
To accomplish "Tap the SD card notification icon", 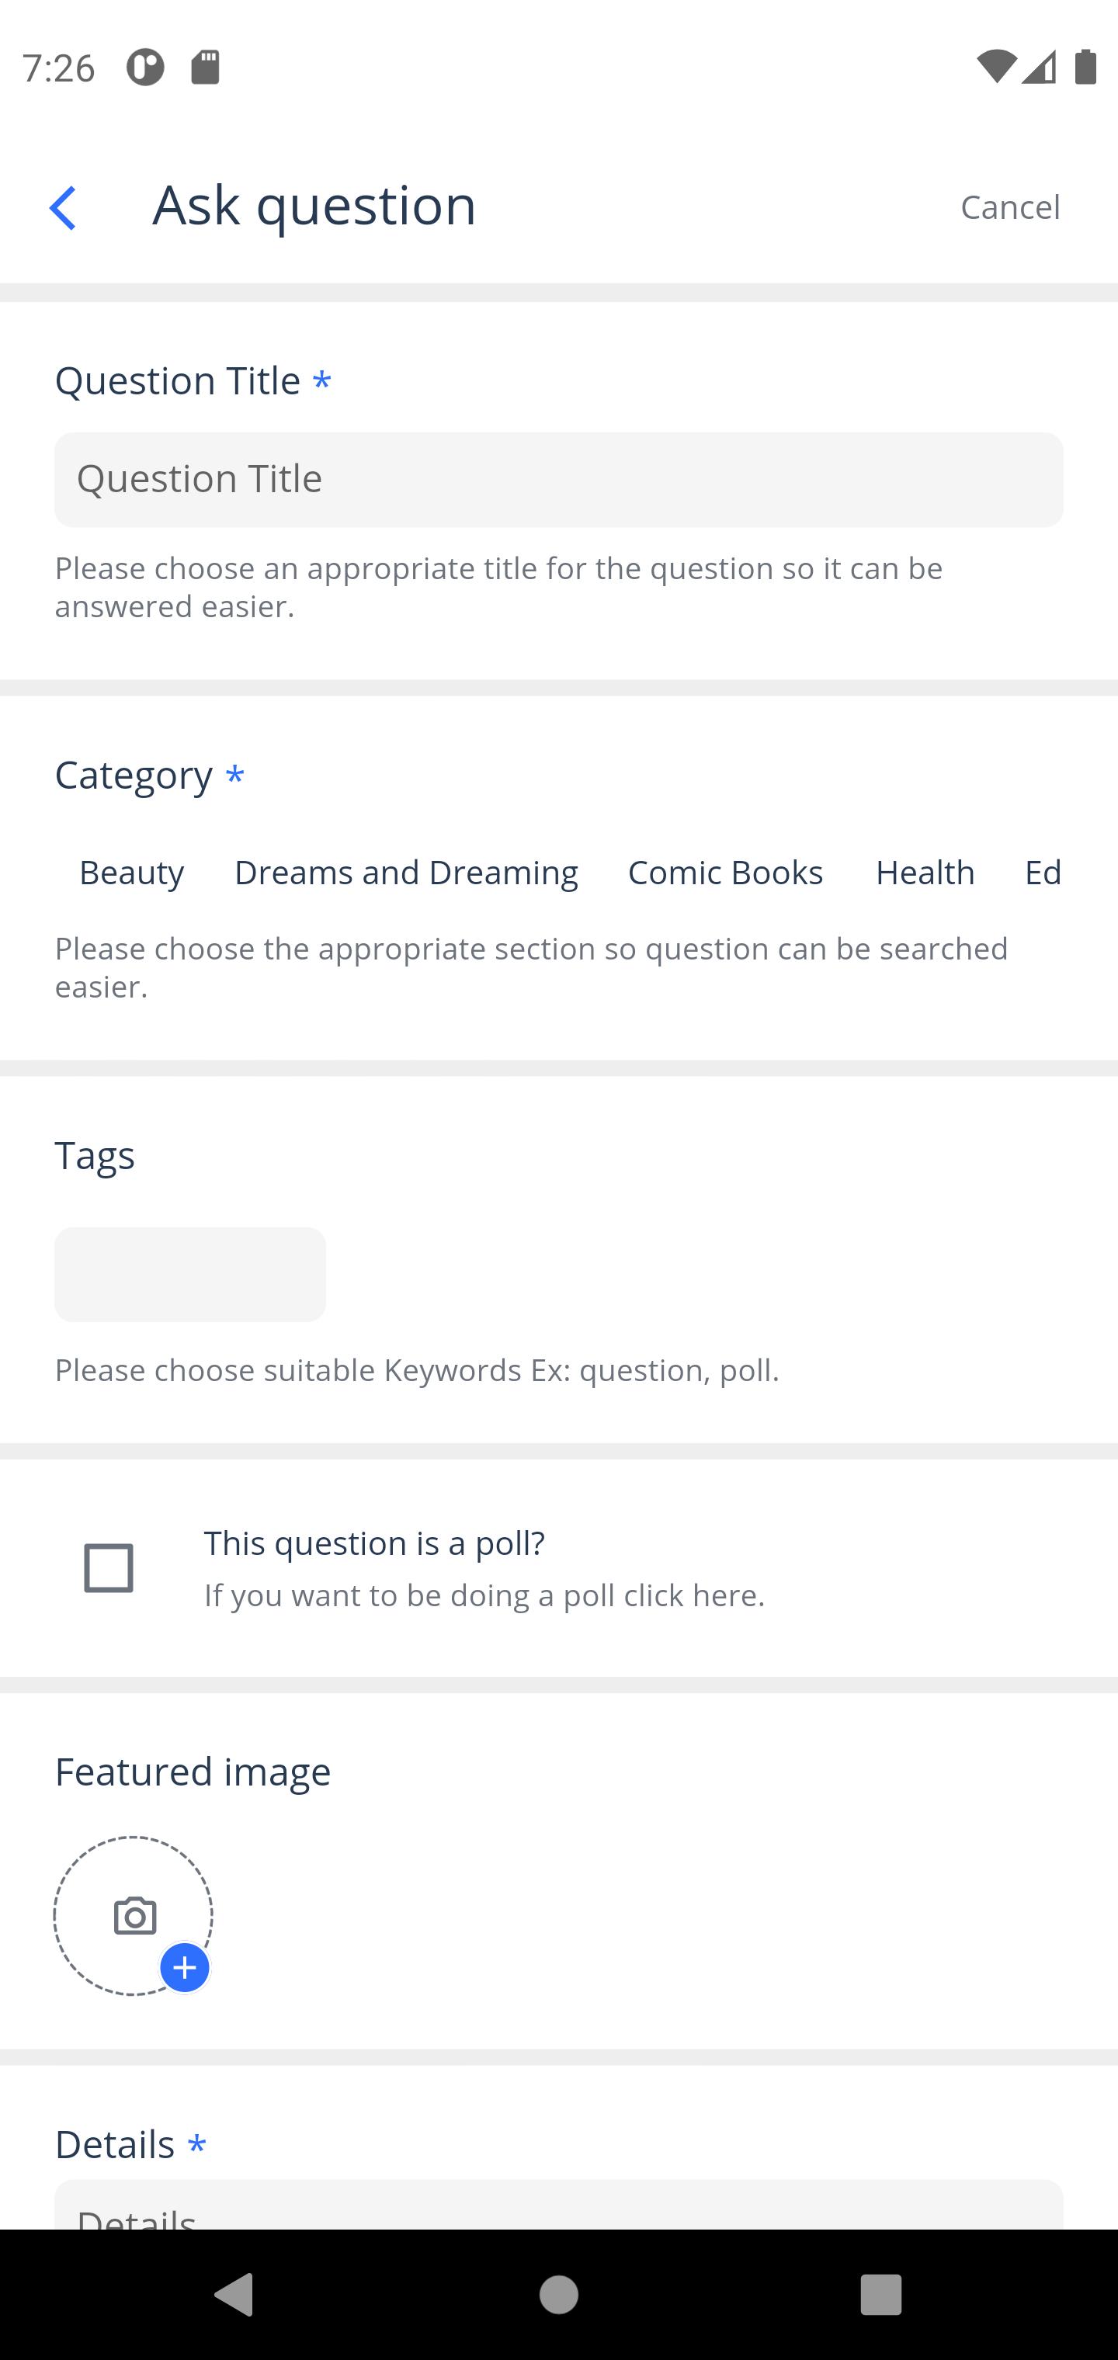I will click(x=205, y=67).
